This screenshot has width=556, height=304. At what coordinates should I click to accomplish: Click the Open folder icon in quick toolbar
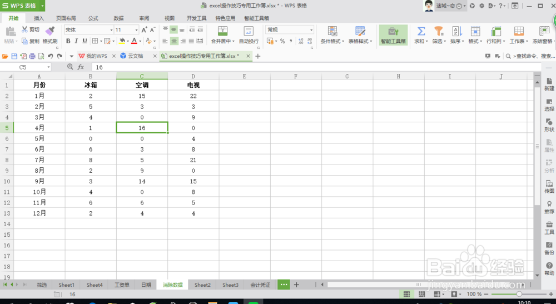pyautogui.click(x=5, y=56)
